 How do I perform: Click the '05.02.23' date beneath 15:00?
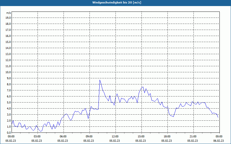point(141,141)
